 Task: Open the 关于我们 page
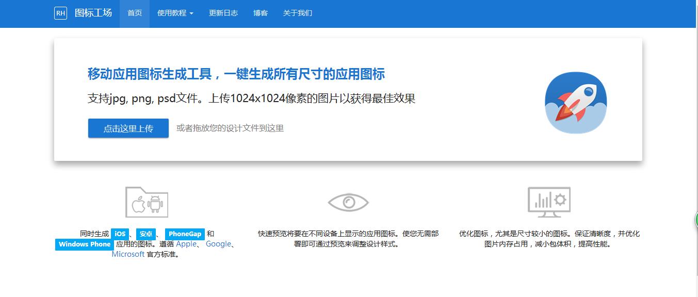click(297, 13)
